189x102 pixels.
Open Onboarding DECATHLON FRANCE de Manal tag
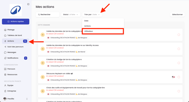[67, 52]
